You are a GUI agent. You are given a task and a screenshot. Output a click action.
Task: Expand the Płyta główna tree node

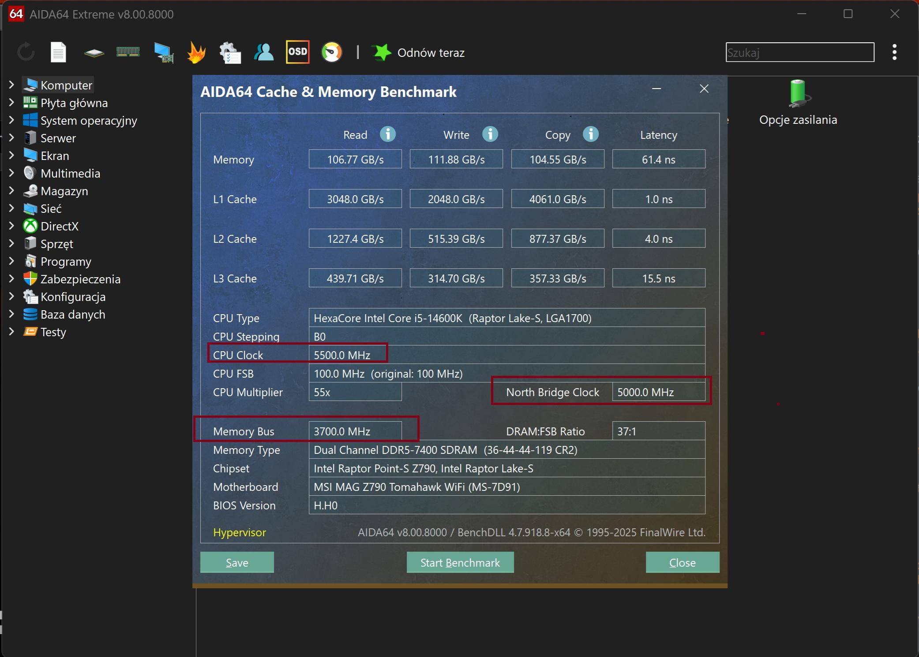tap(11, 102)
